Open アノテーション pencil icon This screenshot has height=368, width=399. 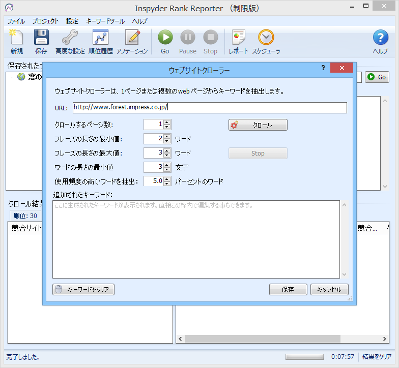tap(132, 42)
